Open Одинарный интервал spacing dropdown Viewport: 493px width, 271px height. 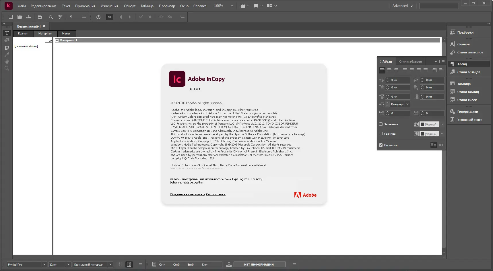tap(110, 264)
